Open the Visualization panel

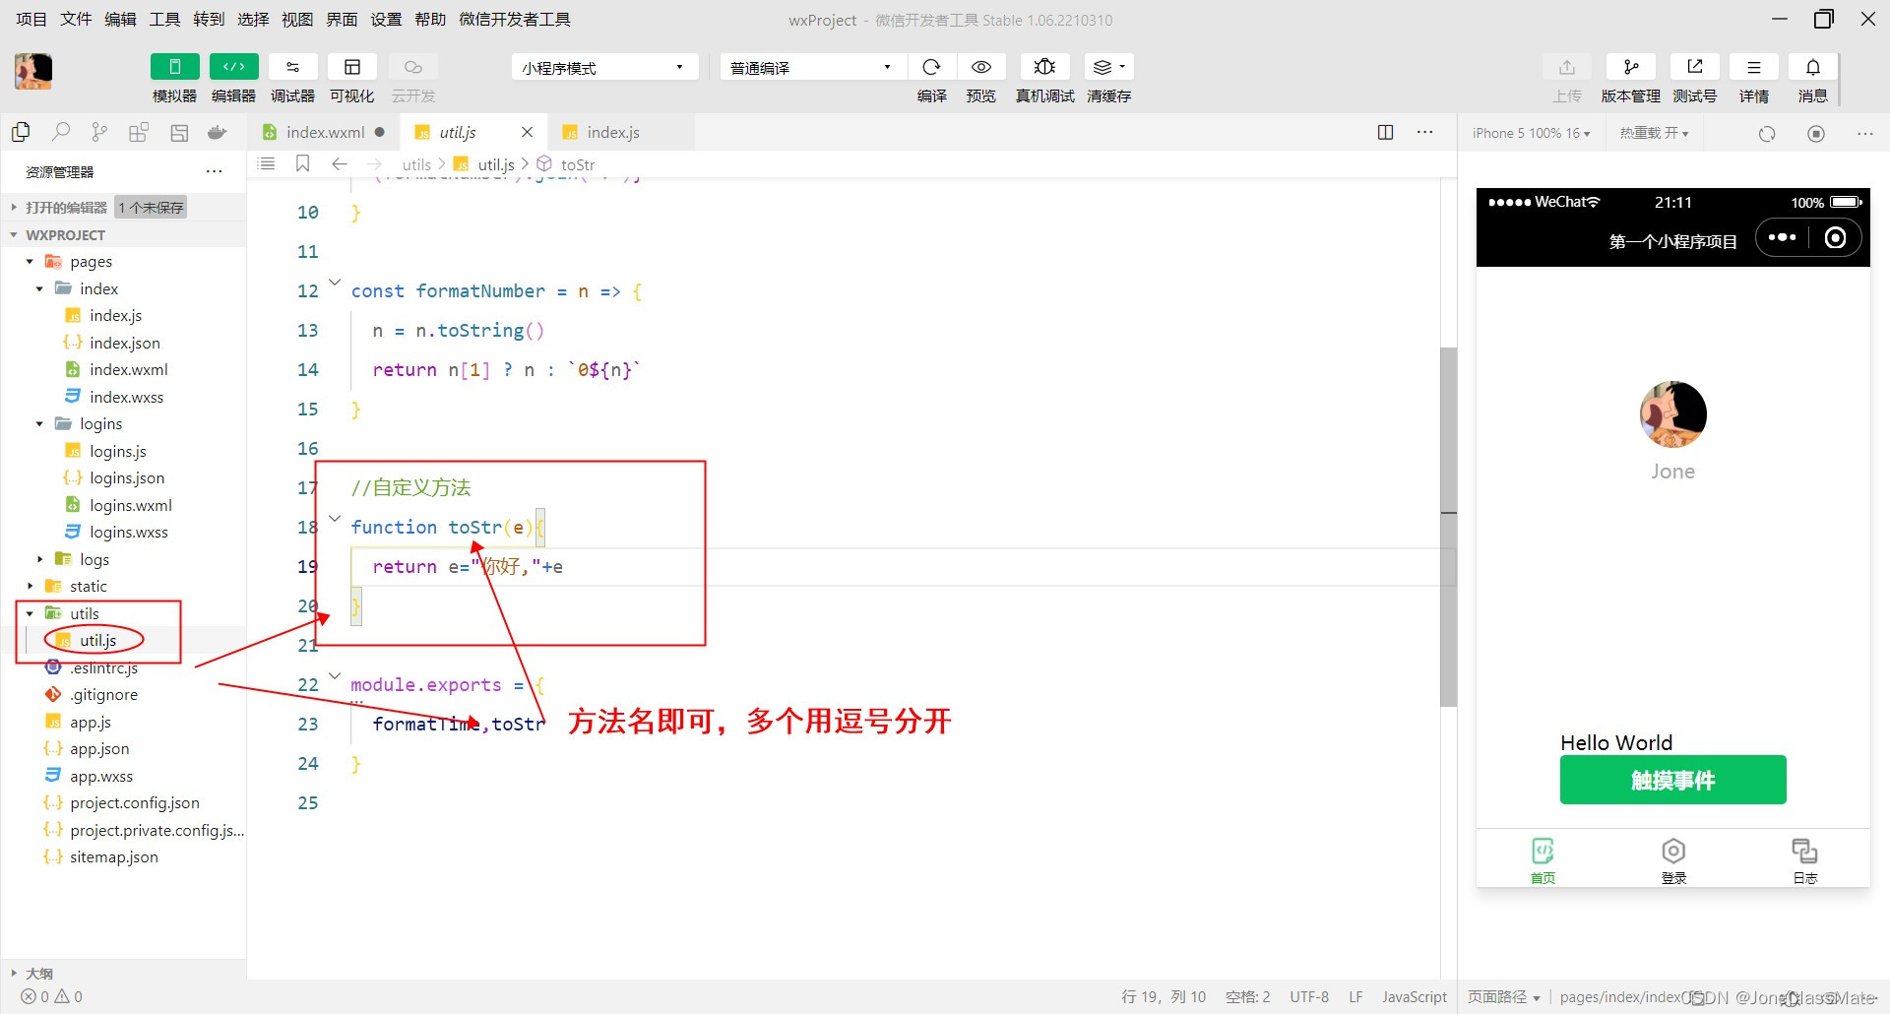point(352,67)
